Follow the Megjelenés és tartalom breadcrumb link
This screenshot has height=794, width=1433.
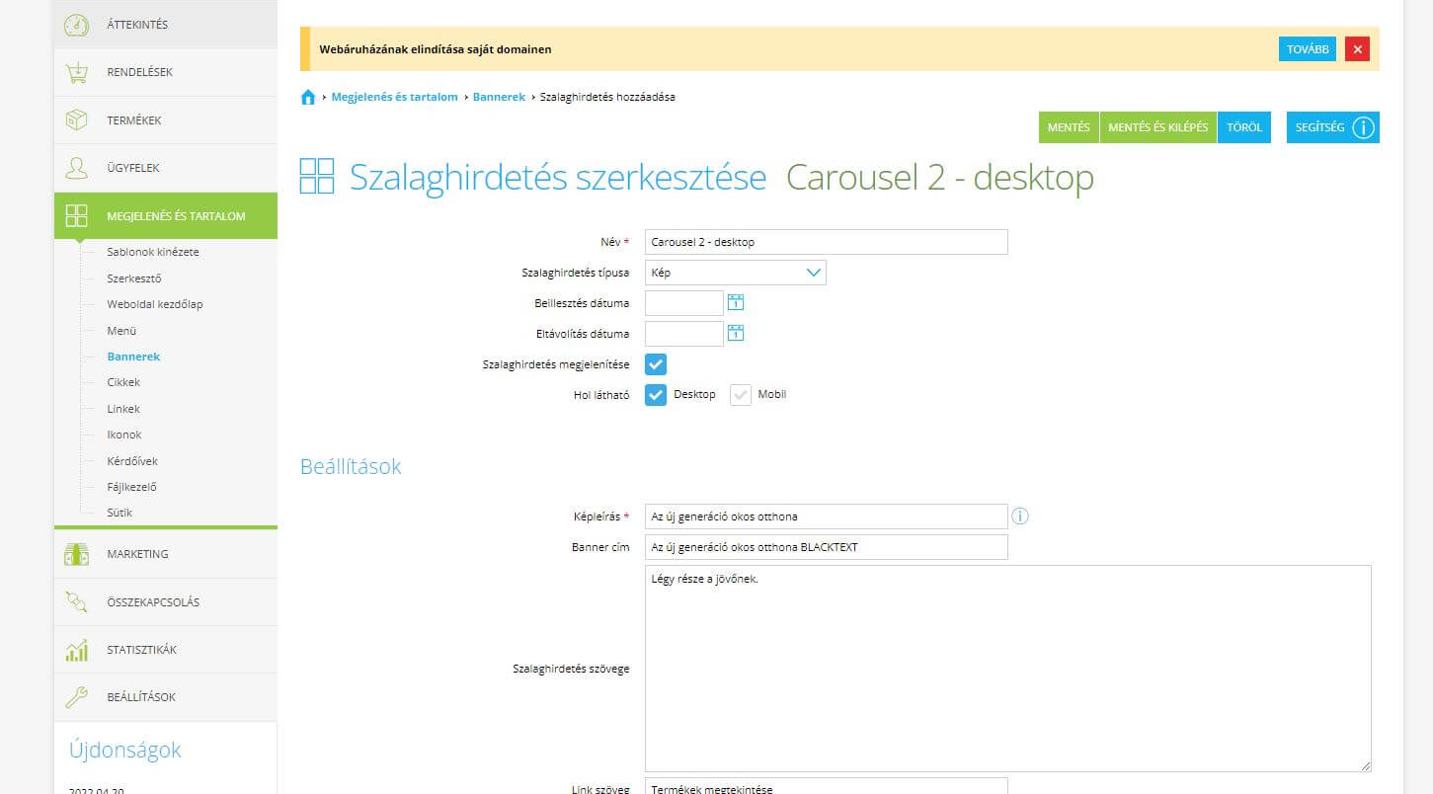394,97
